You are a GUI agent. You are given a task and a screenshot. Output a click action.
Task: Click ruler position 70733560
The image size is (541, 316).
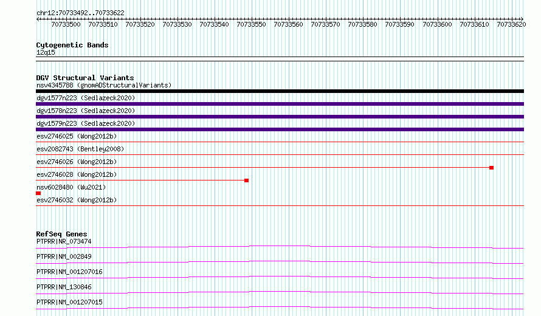coord(289,24)
